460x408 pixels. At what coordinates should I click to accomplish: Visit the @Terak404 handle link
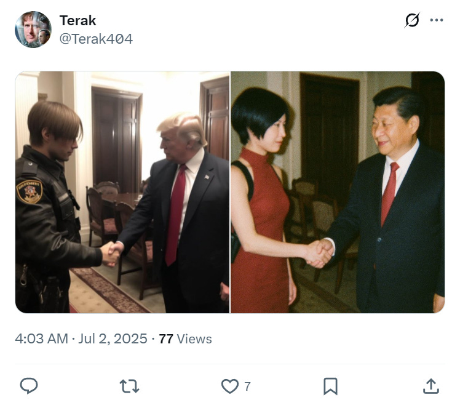click(x=96, y=39)
